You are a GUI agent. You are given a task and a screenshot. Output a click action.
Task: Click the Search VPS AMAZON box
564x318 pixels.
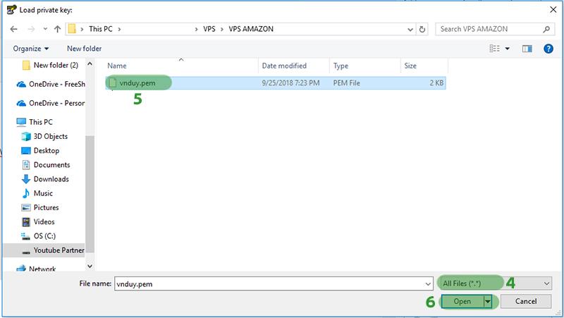pos(490,30)
